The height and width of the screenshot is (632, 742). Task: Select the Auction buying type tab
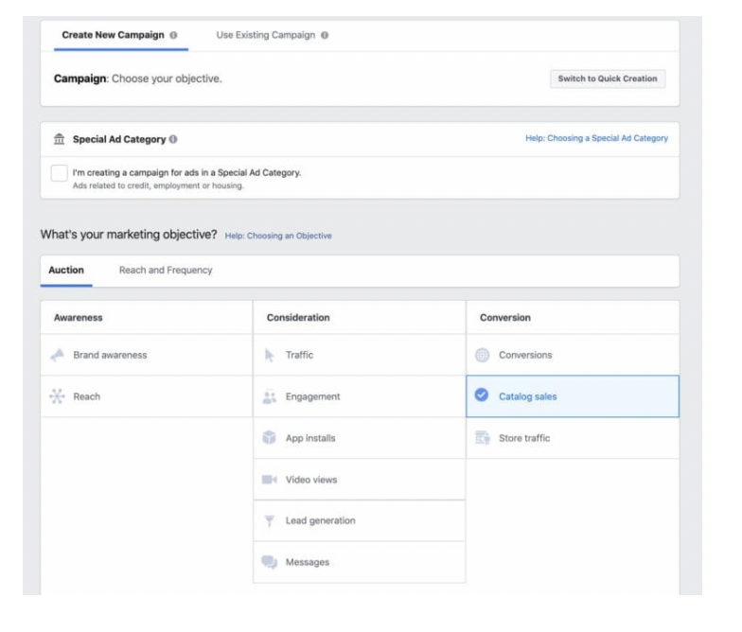coord(66,271)
